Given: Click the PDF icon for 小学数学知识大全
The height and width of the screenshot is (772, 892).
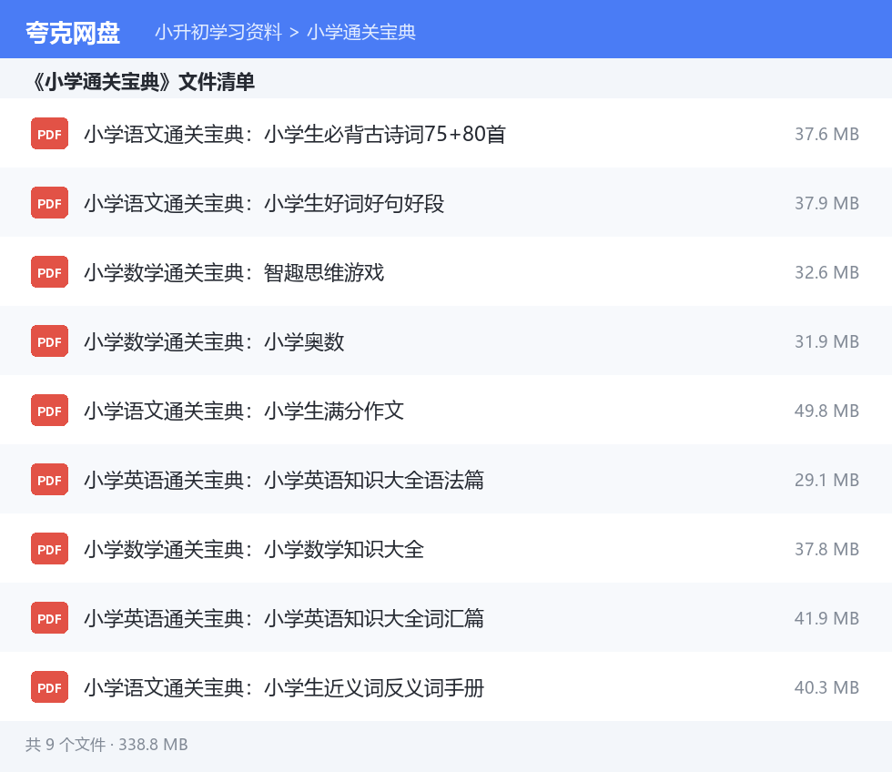Looking at the screenshot, I should point(49,549).
